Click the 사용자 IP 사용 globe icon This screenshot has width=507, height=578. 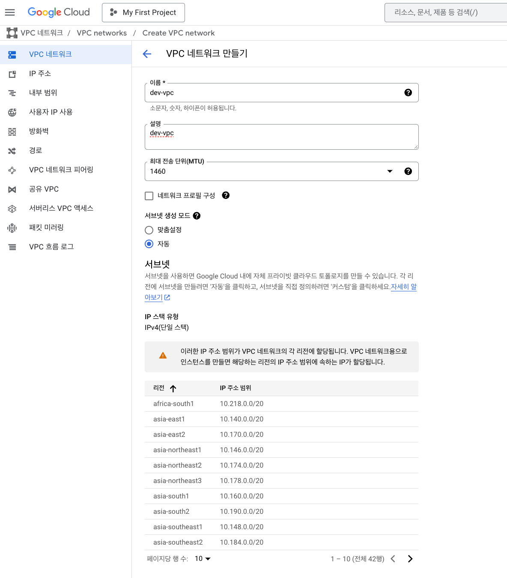(x=12, y=112)
